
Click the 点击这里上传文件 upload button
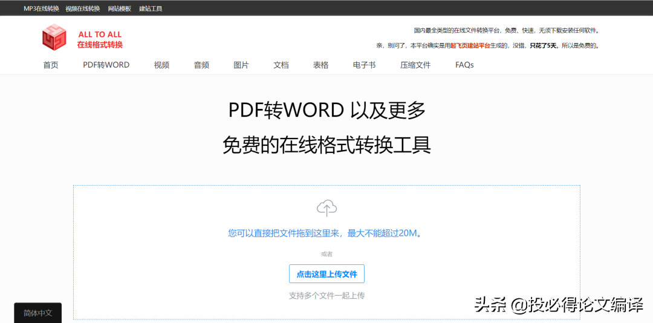pos(327,274)
